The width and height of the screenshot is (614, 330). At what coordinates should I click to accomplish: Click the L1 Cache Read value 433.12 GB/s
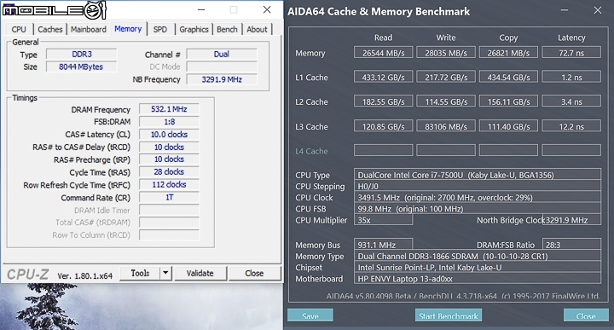click(x=383, y=77)
